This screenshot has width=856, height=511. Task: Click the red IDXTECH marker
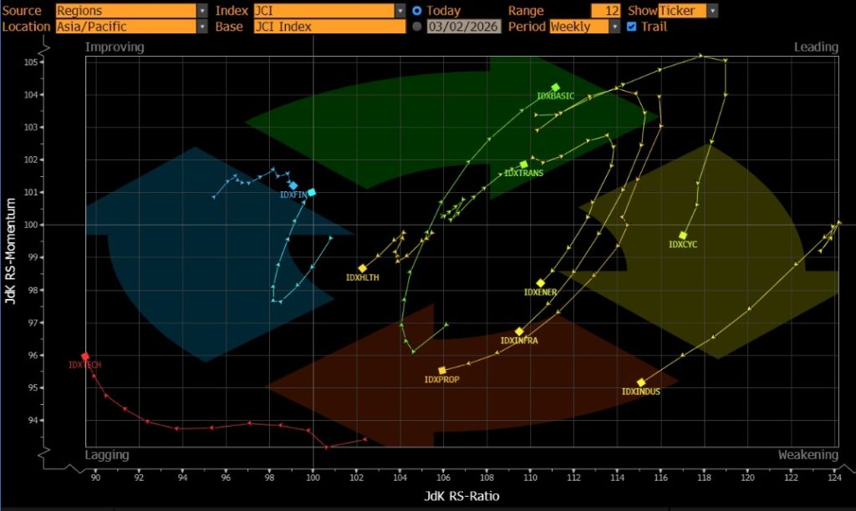click(x=85, y=357)
